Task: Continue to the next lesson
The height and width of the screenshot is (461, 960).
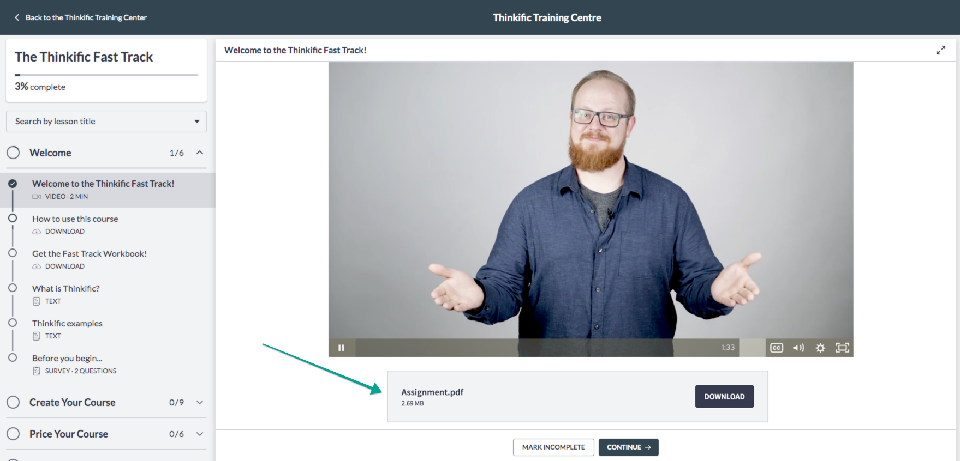Action: pos(629,447)
